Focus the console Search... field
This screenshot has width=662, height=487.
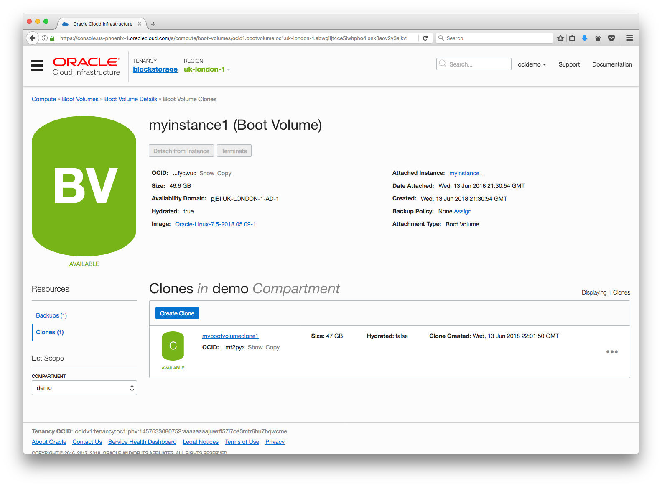point(474,64)
